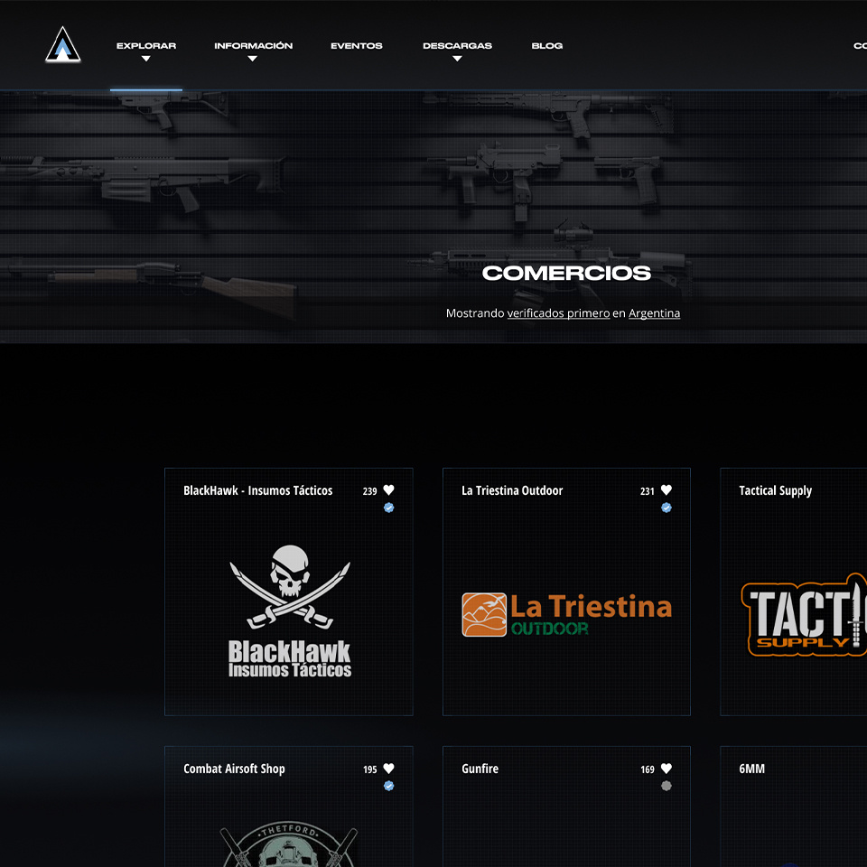The height and width of the screenshot is (867, 867).
Task: Expand the Información menu arrow
Action: pos(253,59)
